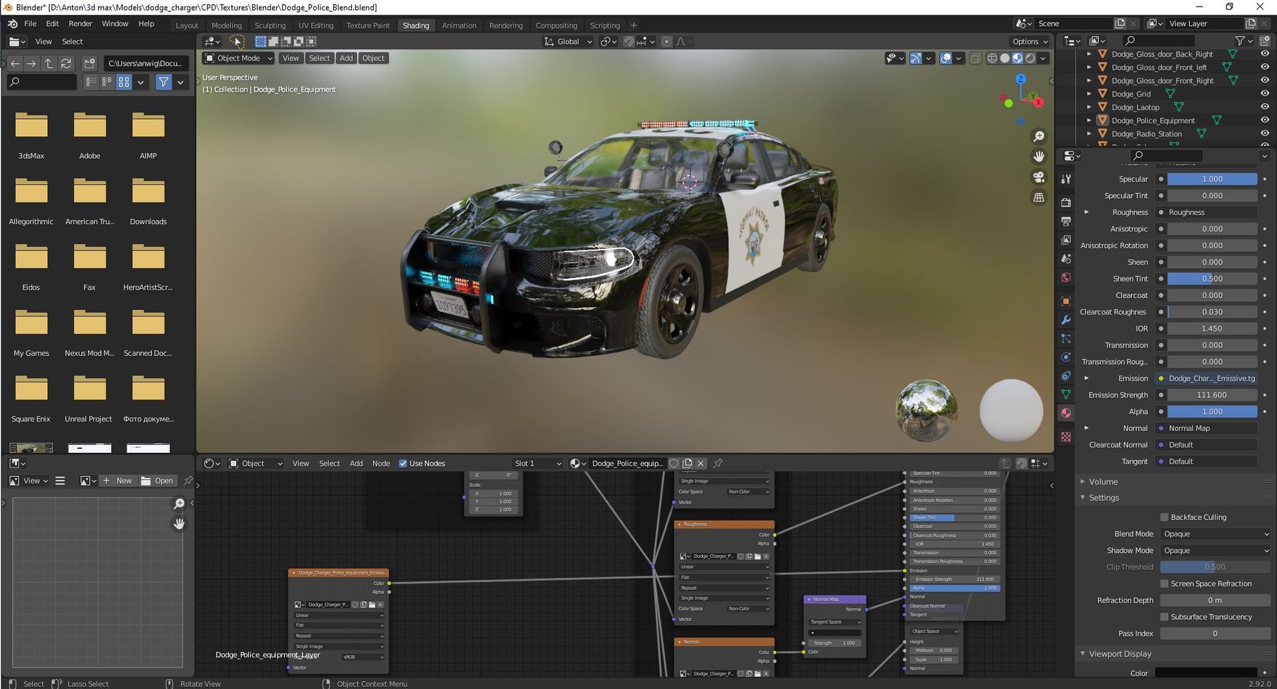This screenshot has height=689, width=1277.
Task: Open the Object Mode dropdown
Action: tap(238, 59)
